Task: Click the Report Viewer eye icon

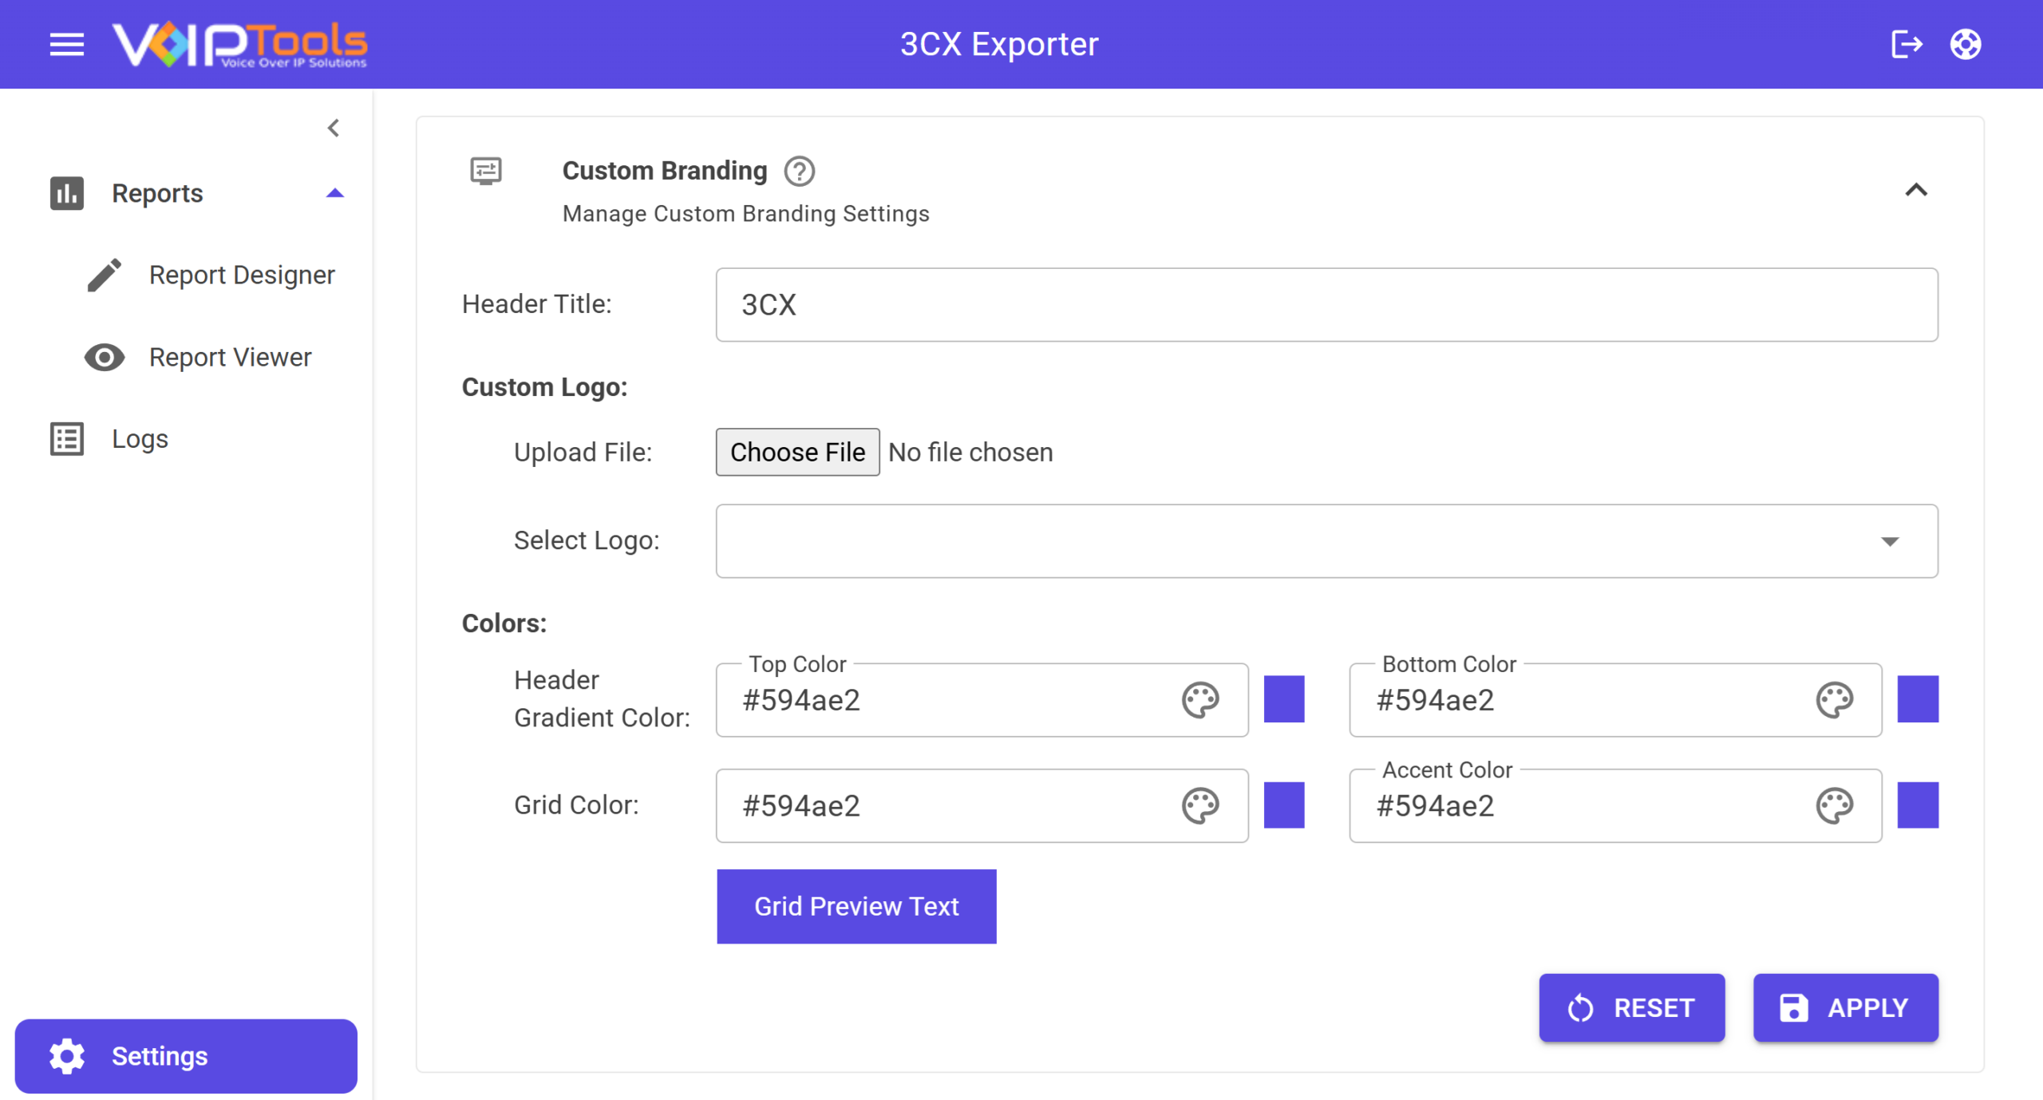Action: [x=105, y=358]
